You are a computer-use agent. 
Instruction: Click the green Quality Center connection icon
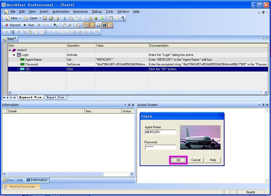[x=96, y=18]
